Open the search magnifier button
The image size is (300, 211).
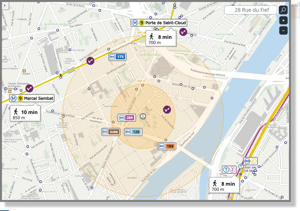point(283,10)
